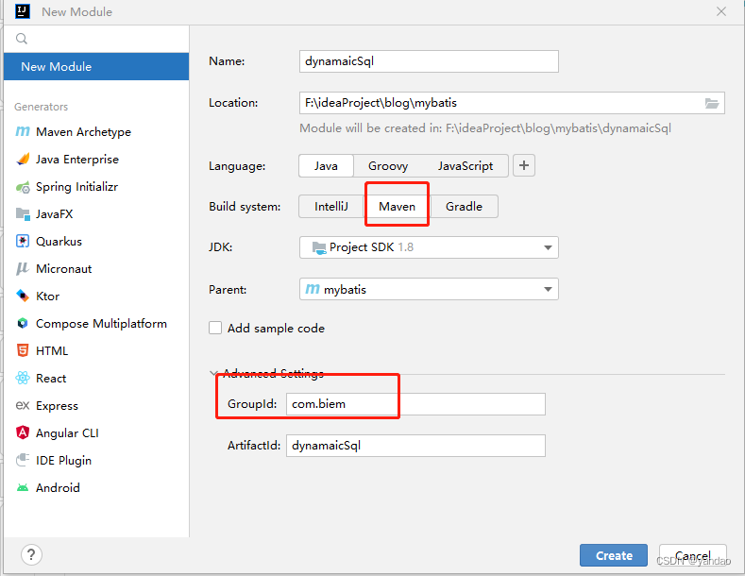The width and height of the screenshot is (745, 576).
Task: Select Android generator entry
Action: tap(96, 487)
